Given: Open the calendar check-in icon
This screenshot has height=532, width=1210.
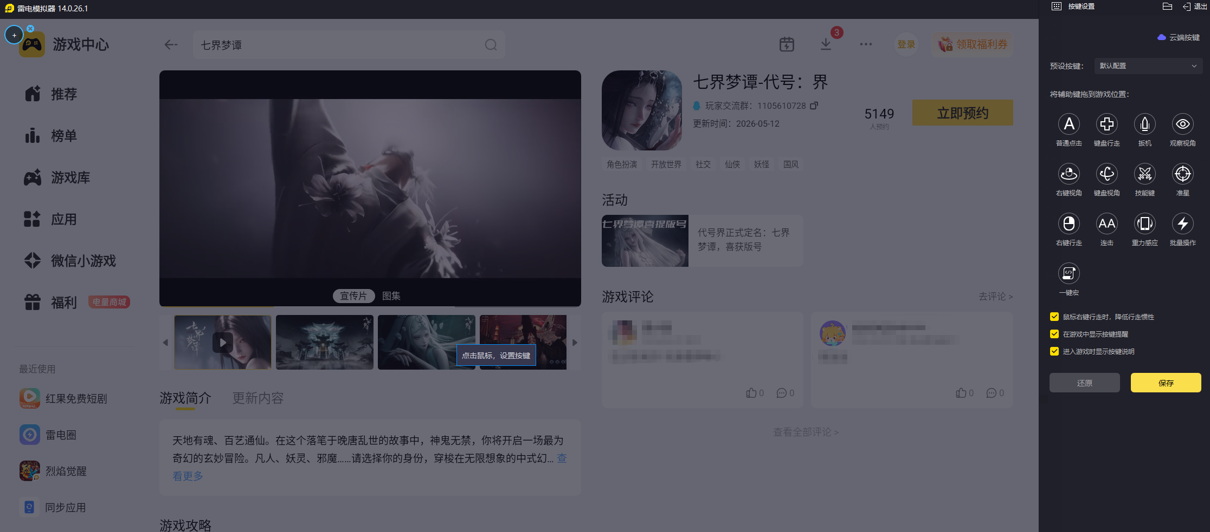Looking at the screenshot, I should tap(787, 44).
